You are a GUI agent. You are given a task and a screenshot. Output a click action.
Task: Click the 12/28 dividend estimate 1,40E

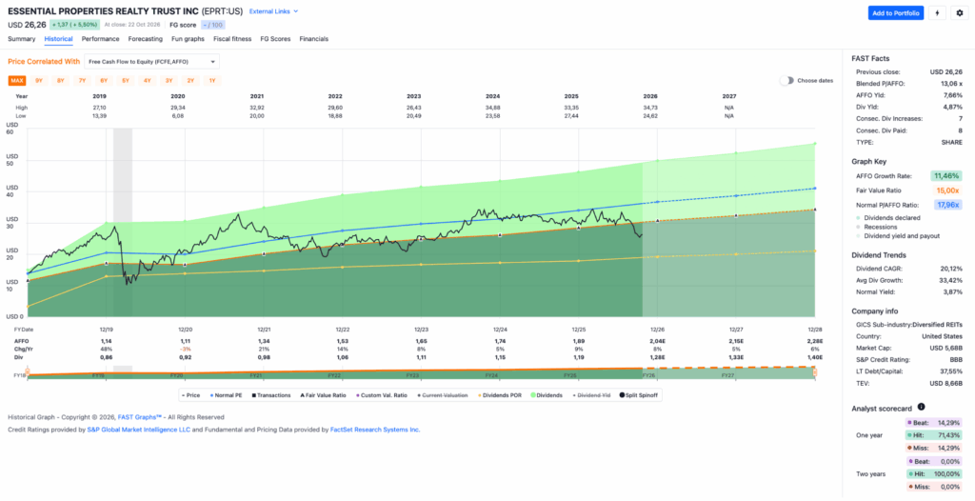tap(814, 358)
